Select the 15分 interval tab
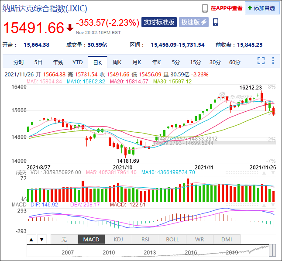Viewport: 282px width, 261px height. pos(196,62)
